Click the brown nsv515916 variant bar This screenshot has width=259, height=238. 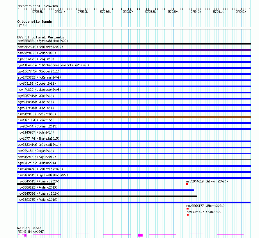tap(134, 117)
